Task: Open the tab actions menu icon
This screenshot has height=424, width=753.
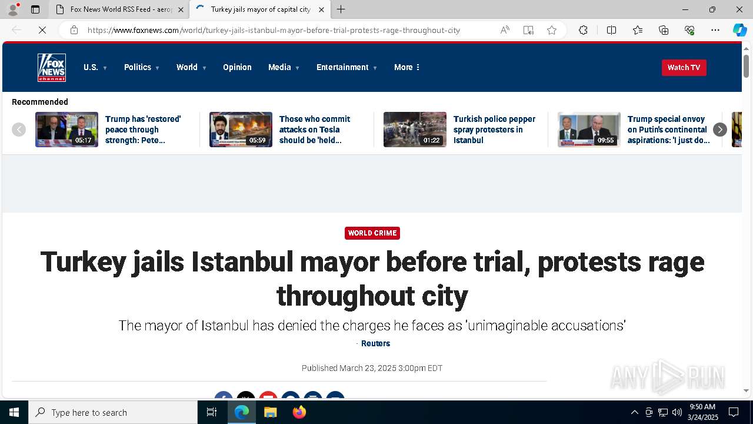Action: 35,9
